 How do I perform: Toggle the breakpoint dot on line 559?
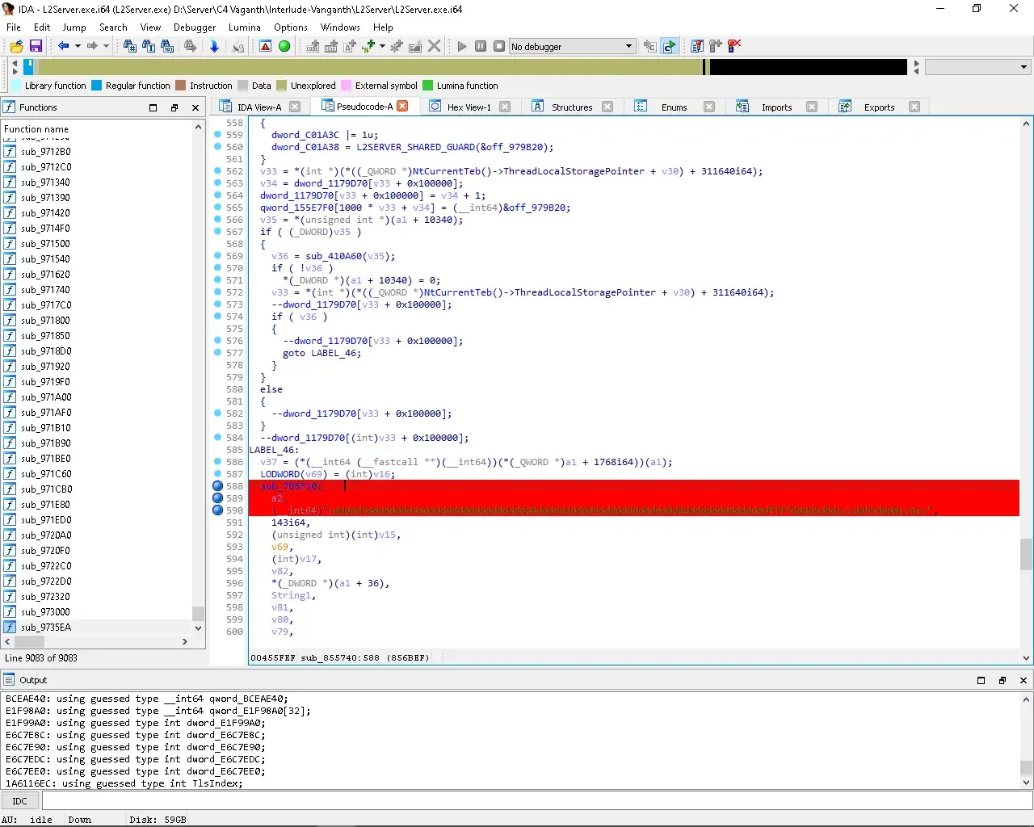(x=218, y=135)
